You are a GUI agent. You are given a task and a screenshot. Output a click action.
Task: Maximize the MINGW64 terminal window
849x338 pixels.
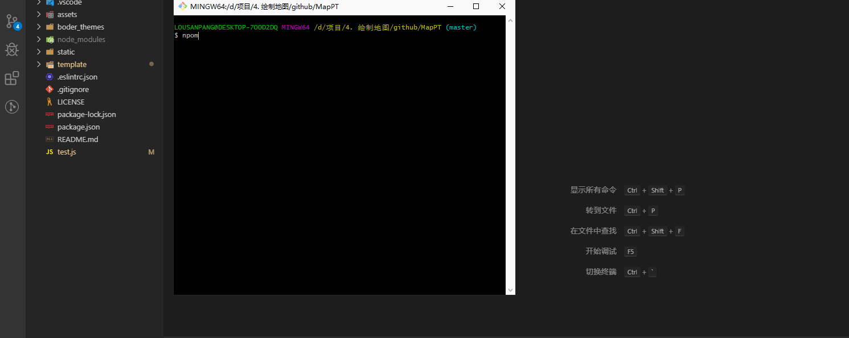tap(476, 6)
